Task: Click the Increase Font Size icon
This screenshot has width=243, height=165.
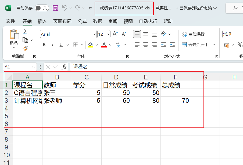Action: click(x=115, y=34)
